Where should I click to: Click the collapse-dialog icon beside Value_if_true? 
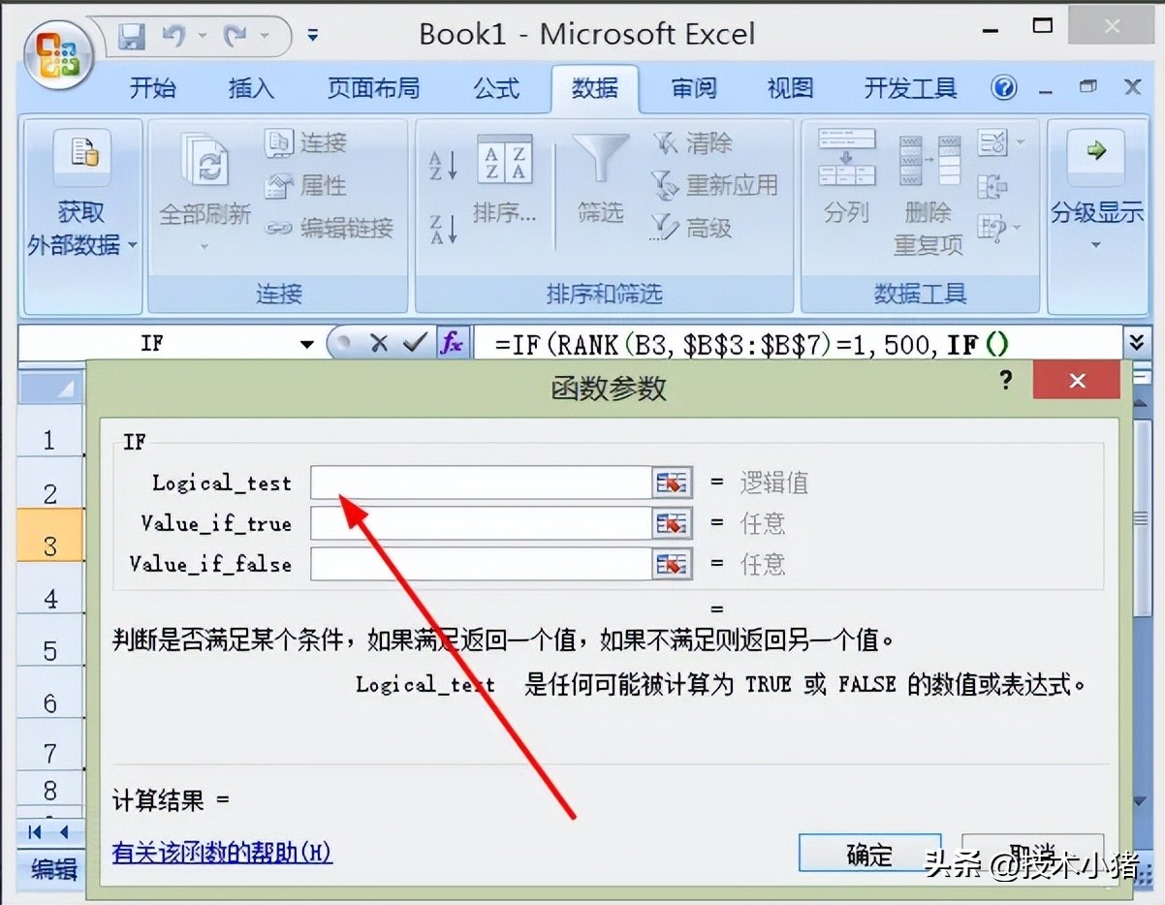point(673,523)
